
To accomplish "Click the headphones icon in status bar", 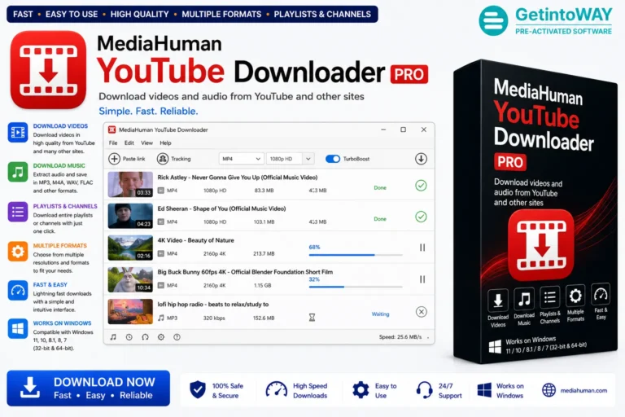I will (x=145, y=337).
